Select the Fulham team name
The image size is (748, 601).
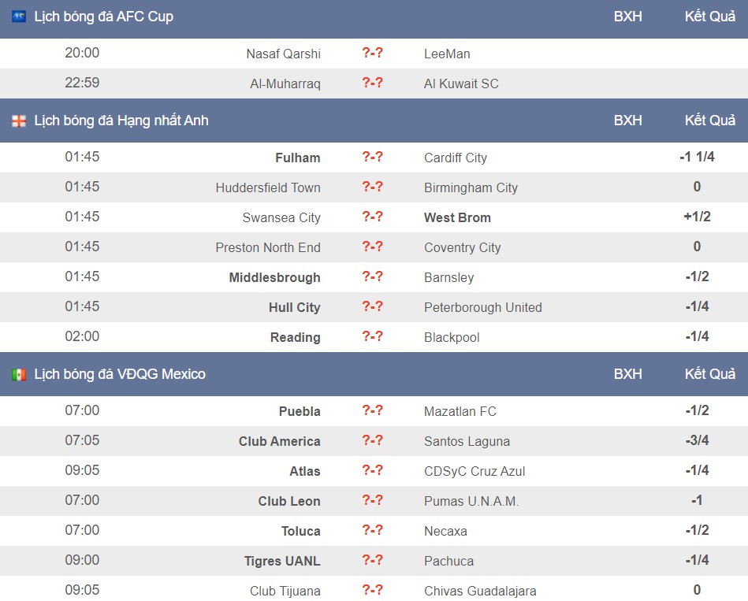(298, 158)
